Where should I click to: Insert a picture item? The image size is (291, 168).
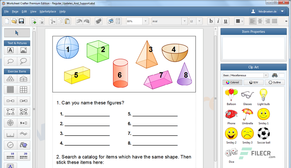click(24, 50)
